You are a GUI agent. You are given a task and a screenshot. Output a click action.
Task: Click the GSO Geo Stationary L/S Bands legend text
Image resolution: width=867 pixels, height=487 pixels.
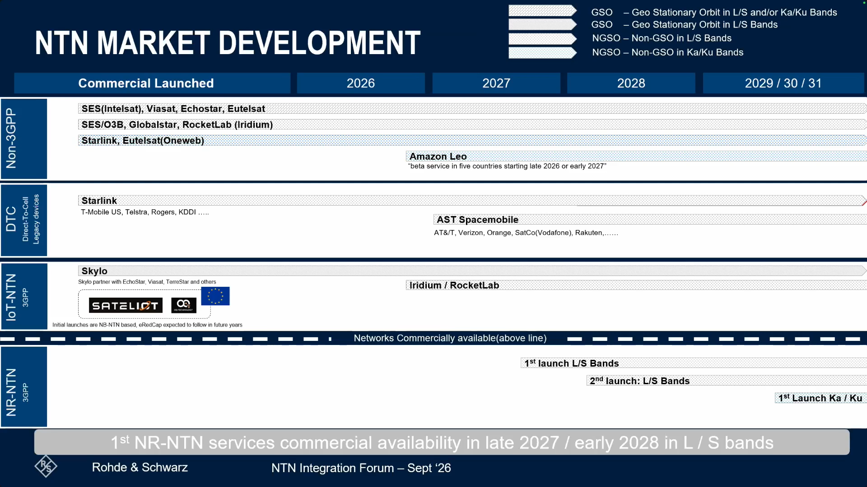point(685,25)
